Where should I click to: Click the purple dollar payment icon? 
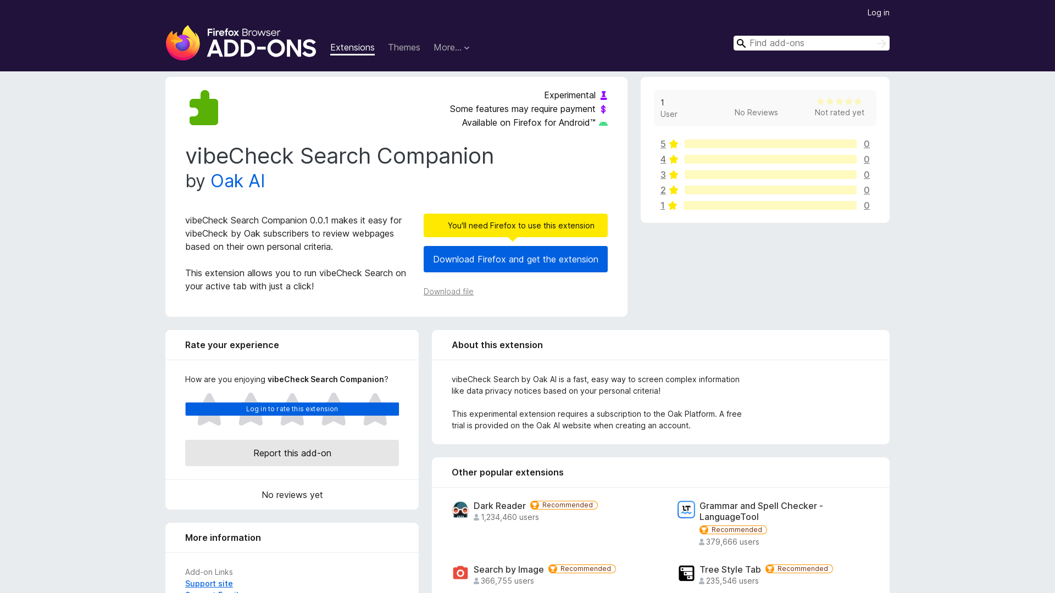[x=603, y=109]
